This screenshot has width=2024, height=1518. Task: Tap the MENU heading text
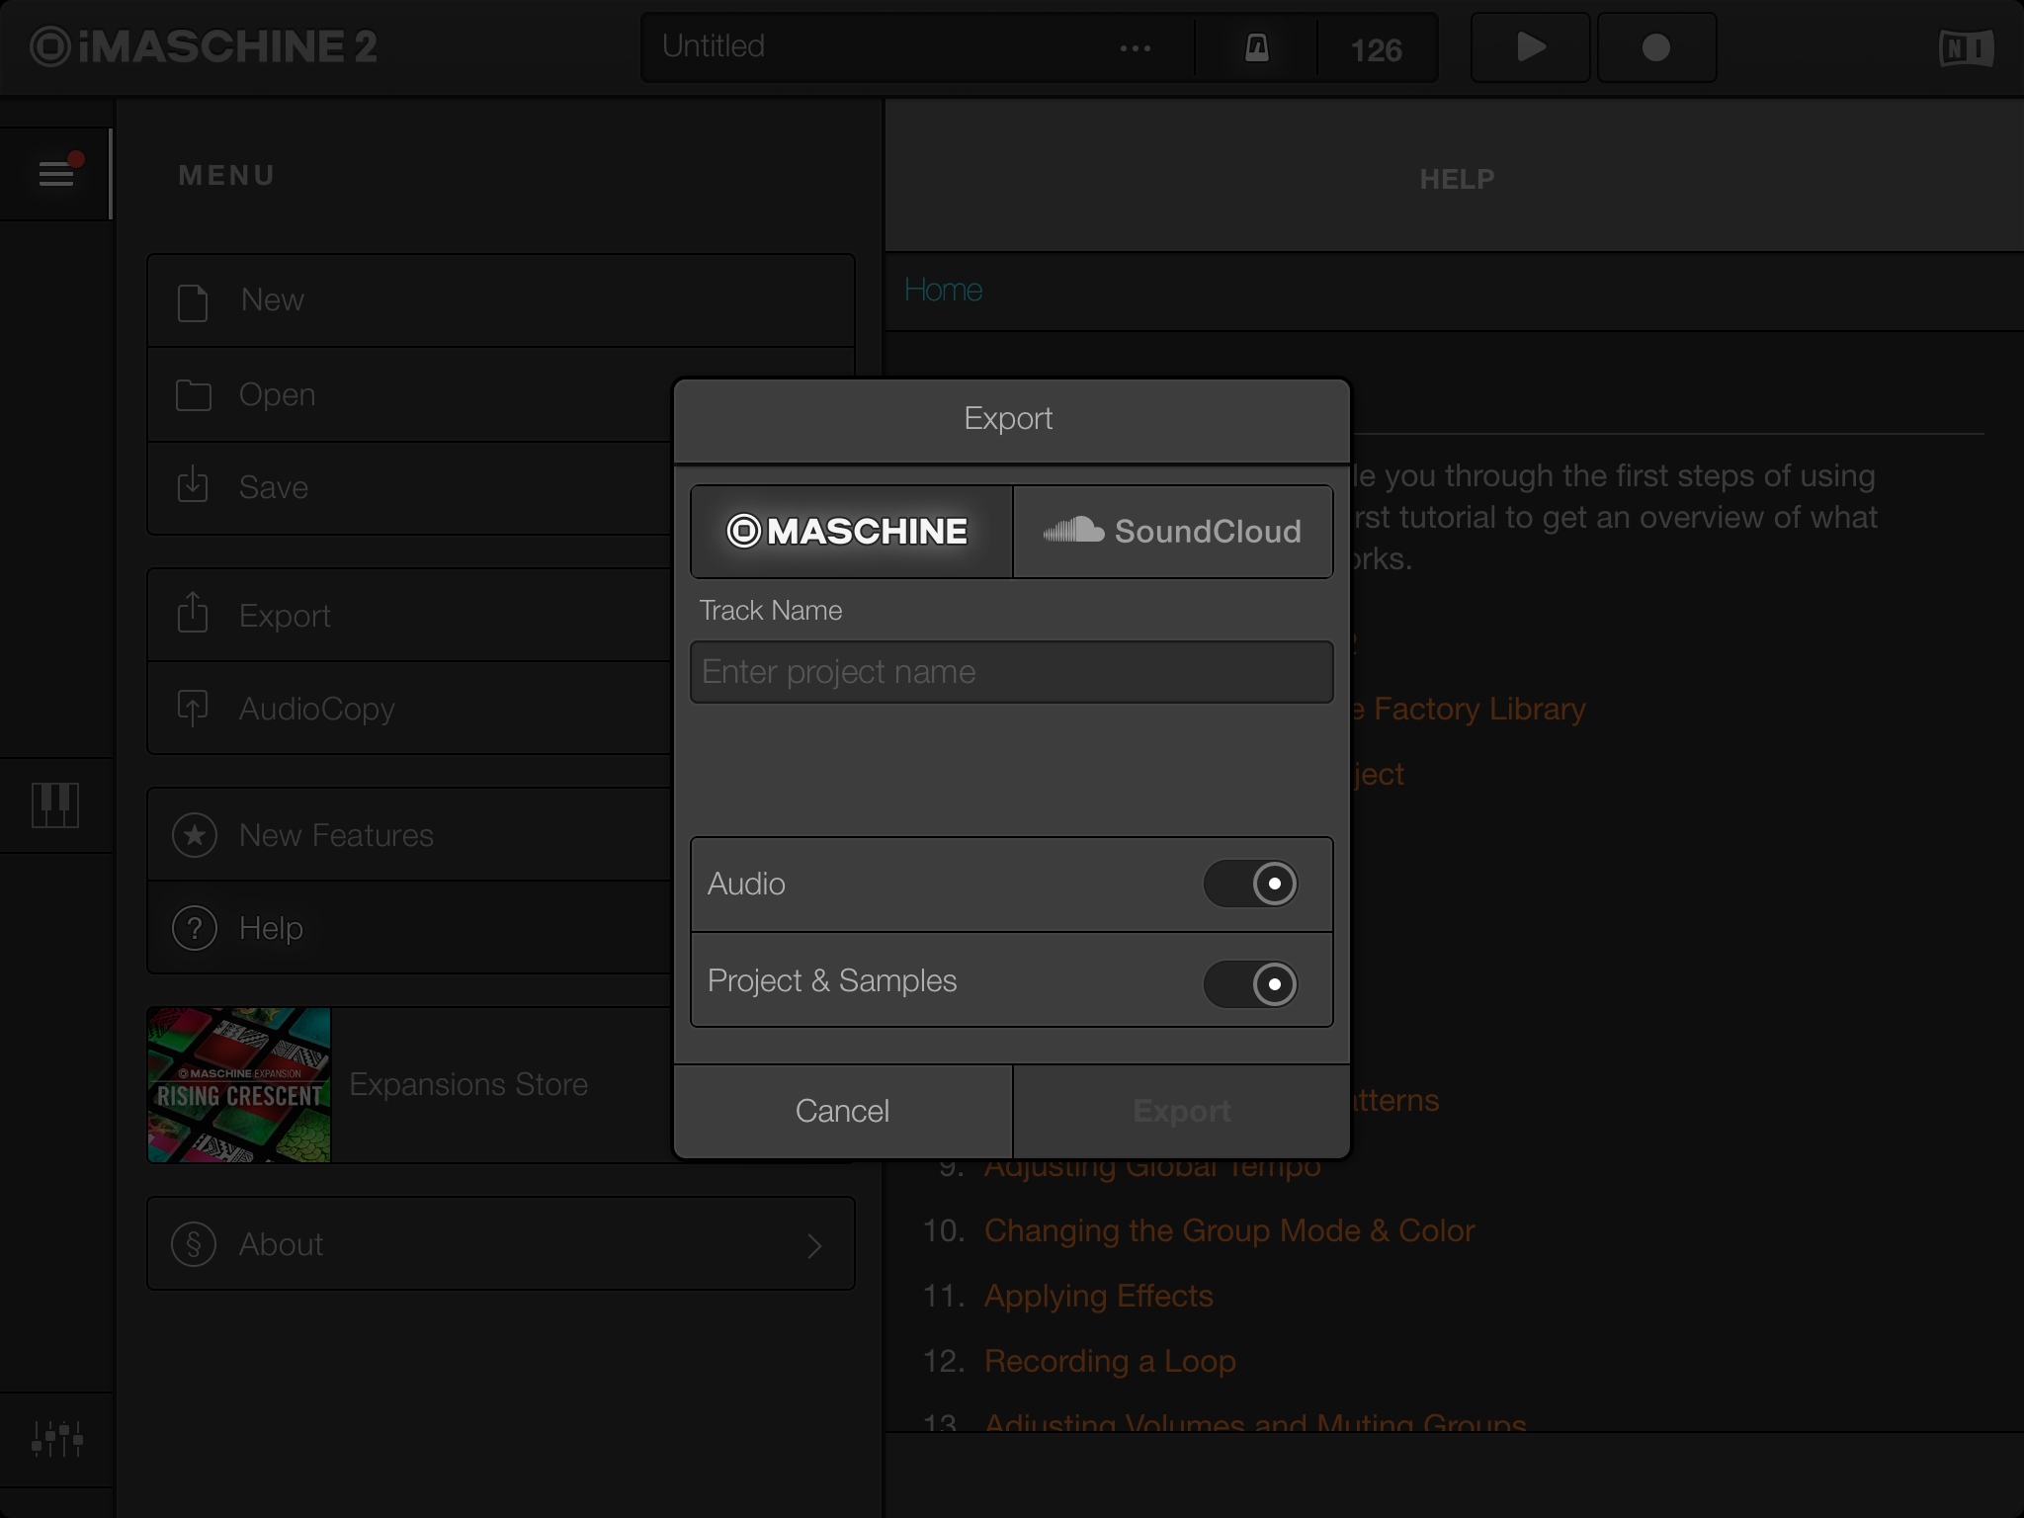[x=226, y=175]
